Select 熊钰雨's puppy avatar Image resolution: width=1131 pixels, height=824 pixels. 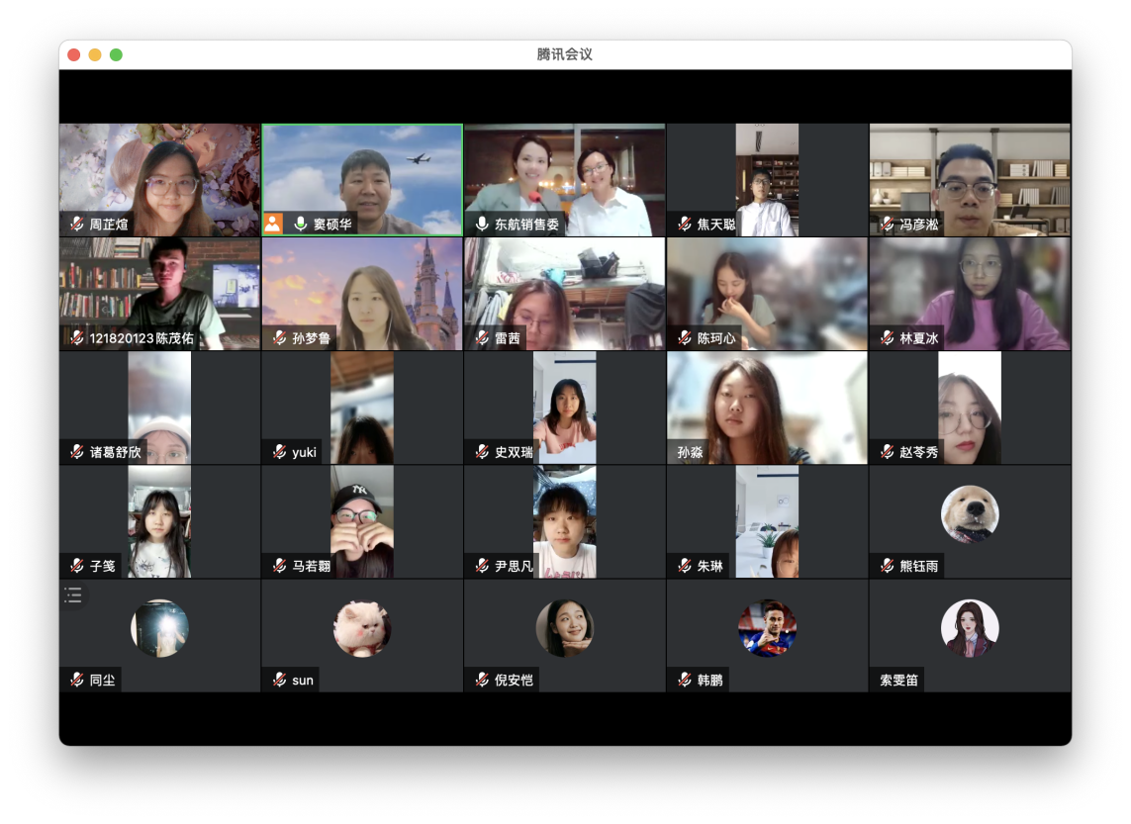pyautogui.click(x=969, y=514)
